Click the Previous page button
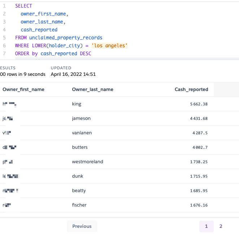This screenshot has height=234, width=239. pos(82,226)
